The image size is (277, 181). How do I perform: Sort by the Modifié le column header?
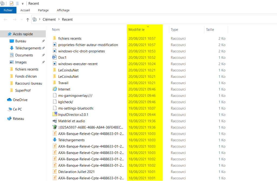click(137, 29)
